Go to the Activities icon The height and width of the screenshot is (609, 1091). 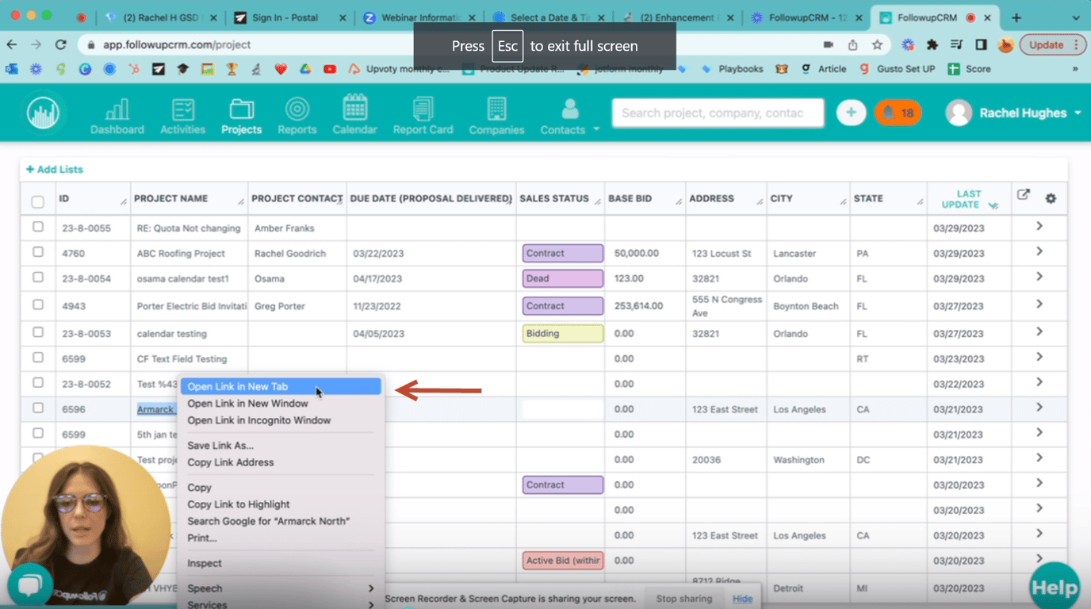tap(182, 109)
